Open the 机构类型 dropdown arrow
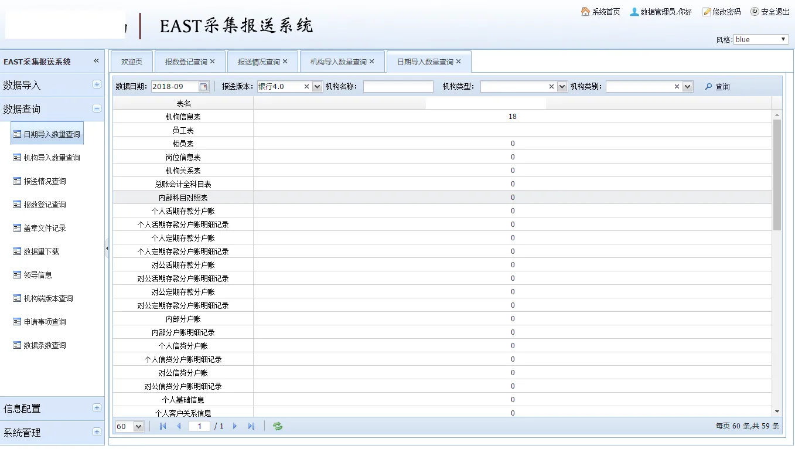Viewport: 795px width, 449px height. point(562,87)
